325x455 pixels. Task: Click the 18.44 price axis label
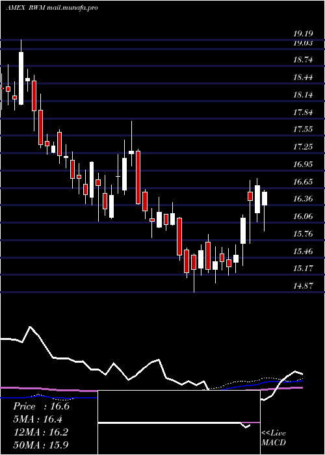[303, 77]
